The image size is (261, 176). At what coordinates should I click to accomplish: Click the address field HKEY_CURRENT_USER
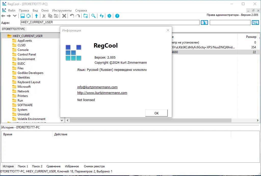[x=110, y=22]
